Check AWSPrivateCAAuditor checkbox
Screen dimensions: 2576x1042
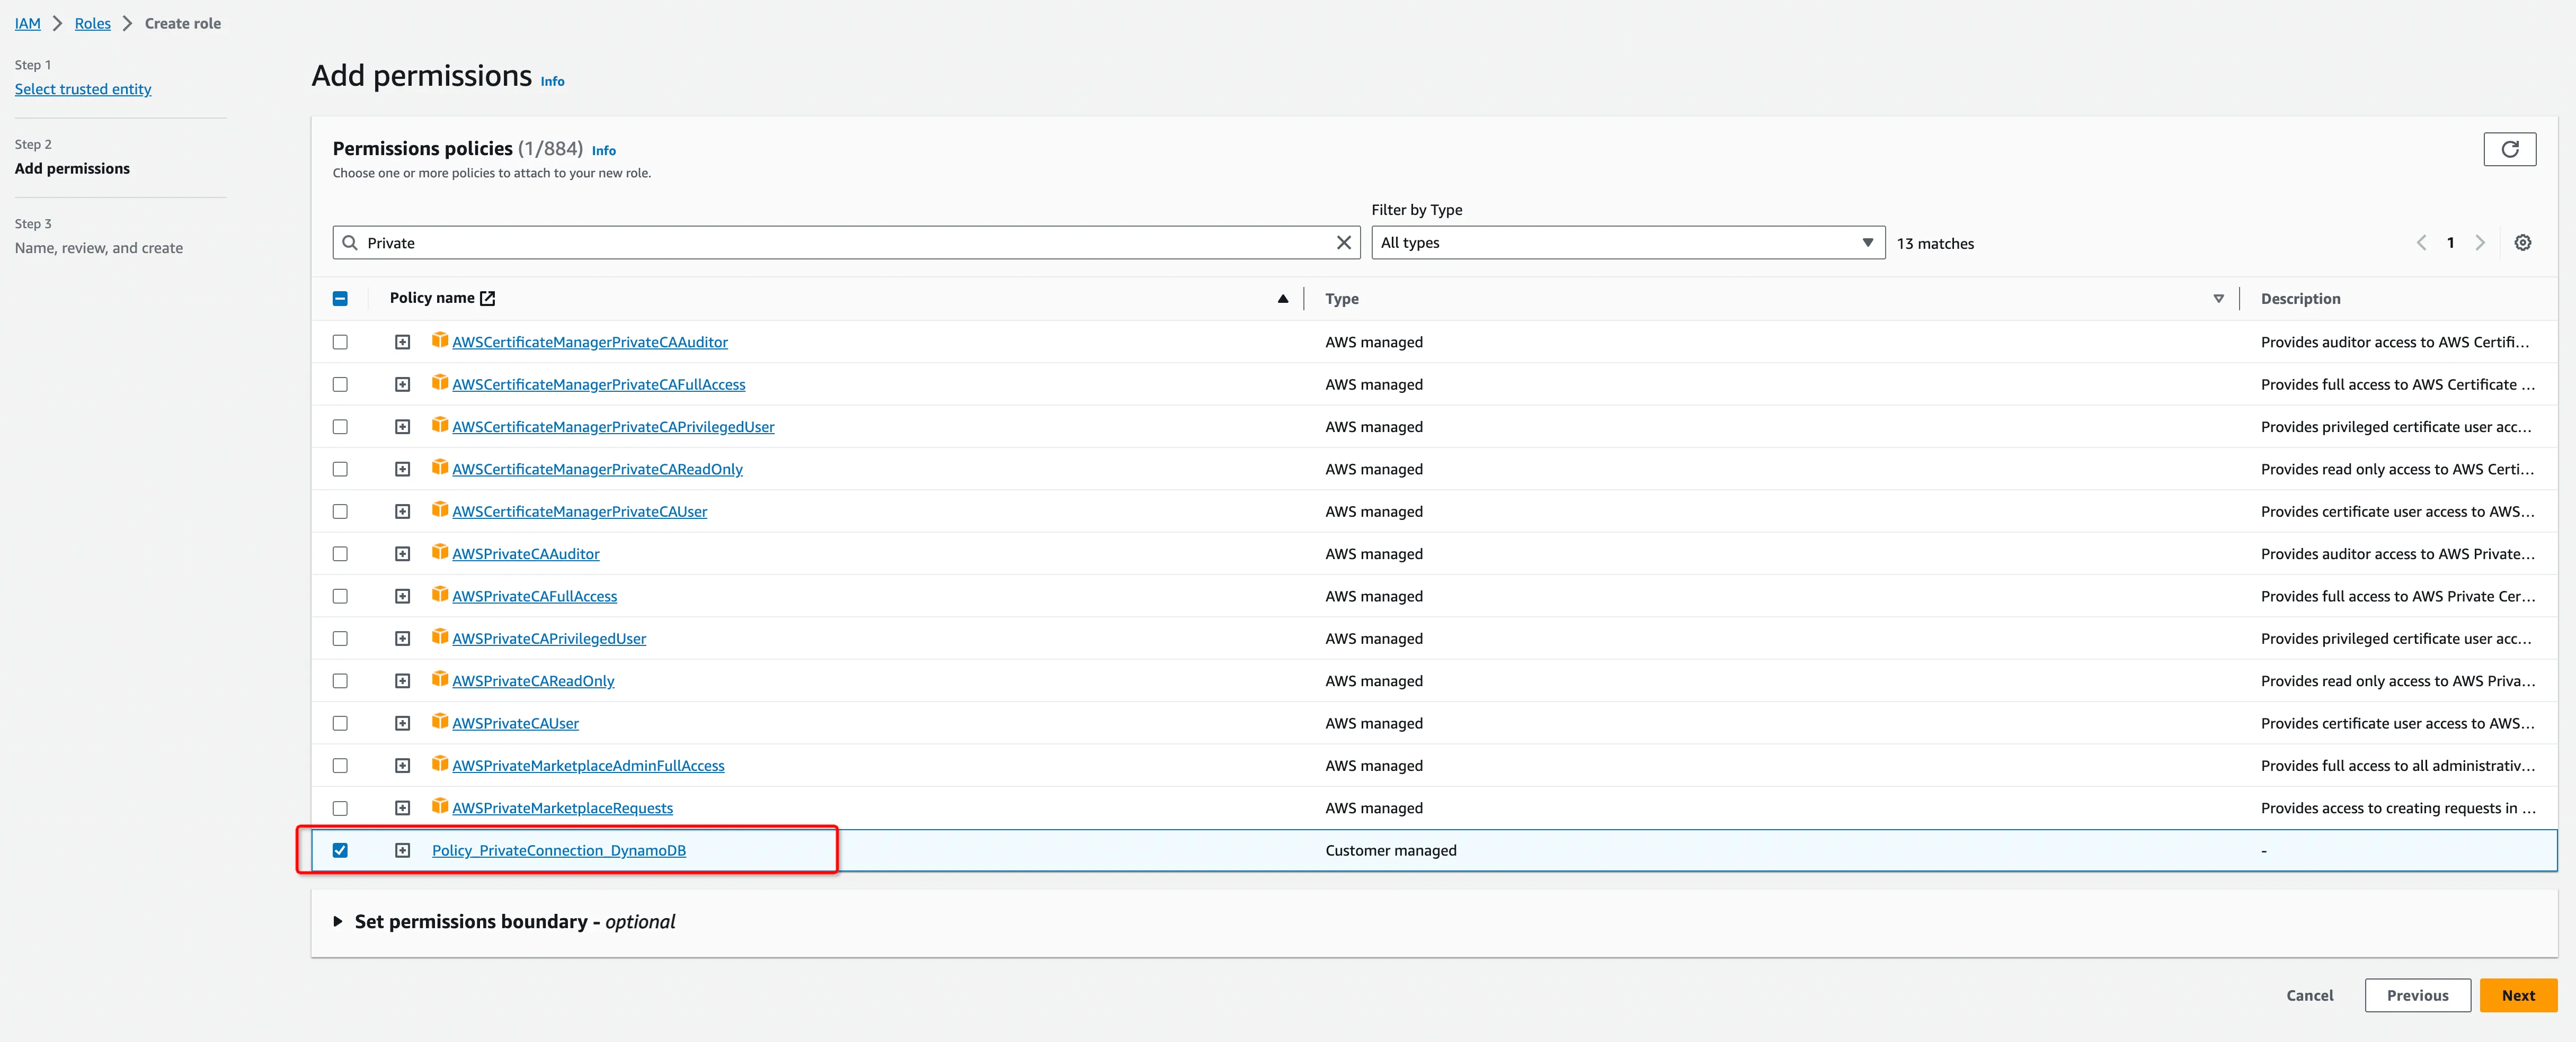(x=340, y=553)
